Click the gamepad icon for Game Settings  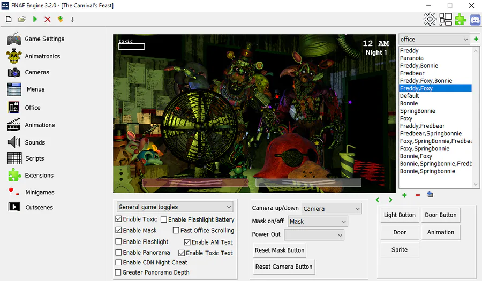tap(14, 39)
